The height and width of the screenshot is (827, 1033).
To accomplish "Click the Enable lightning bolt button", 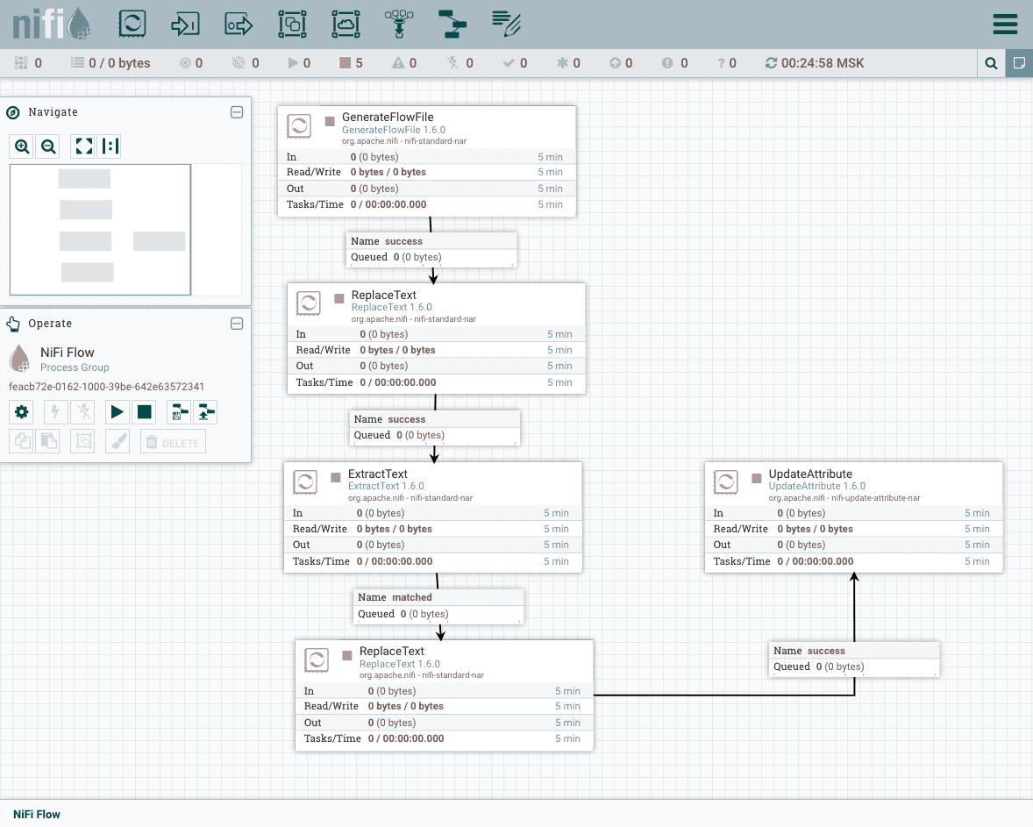I will tap(55, 412).
